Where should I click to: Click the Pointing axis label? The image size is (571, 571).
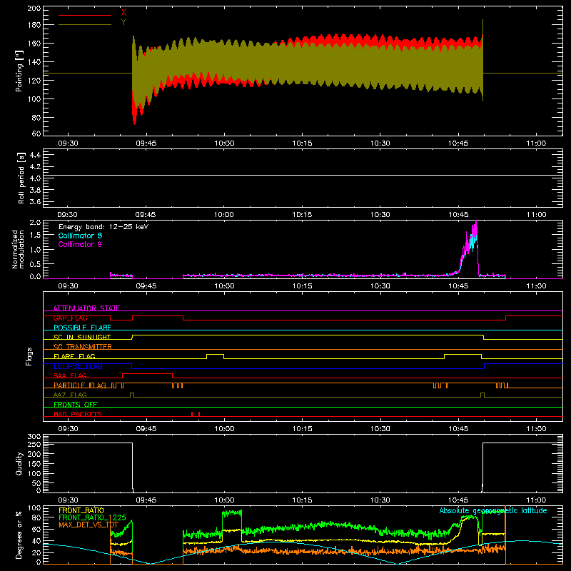19,71
